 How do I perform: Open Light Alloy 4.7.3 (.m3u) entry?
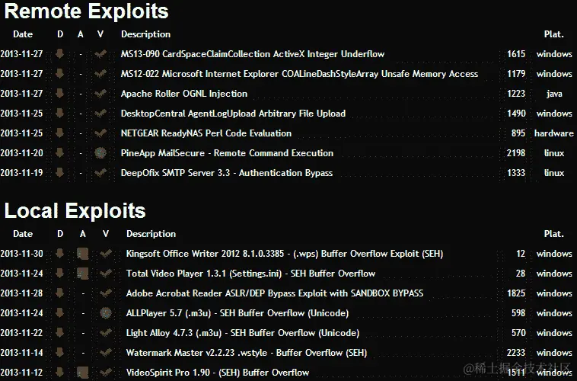click(243, 333)
